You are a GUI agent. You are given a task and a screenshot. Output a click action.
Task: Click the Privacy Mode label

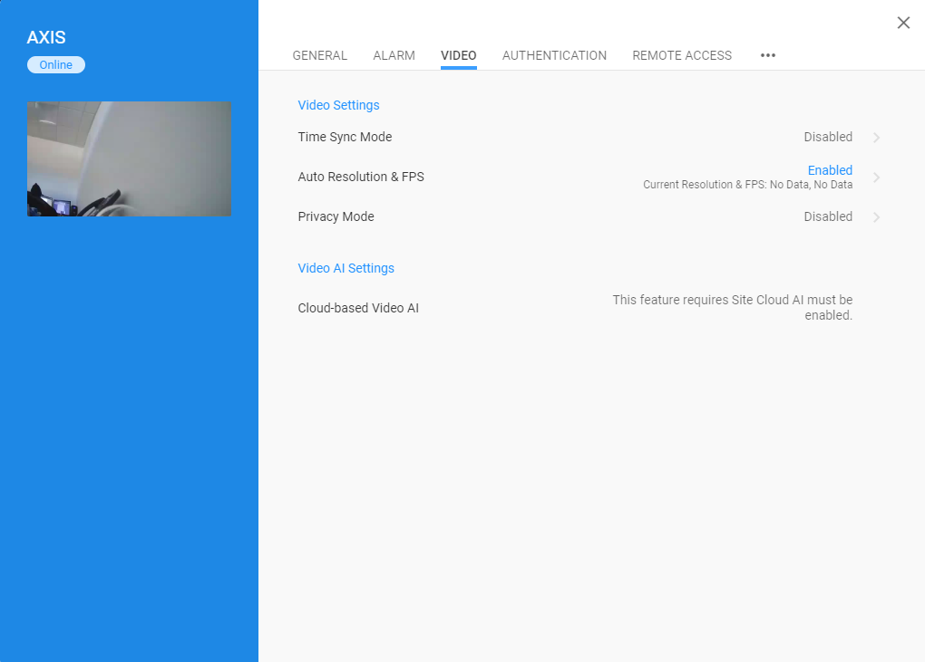336,216
